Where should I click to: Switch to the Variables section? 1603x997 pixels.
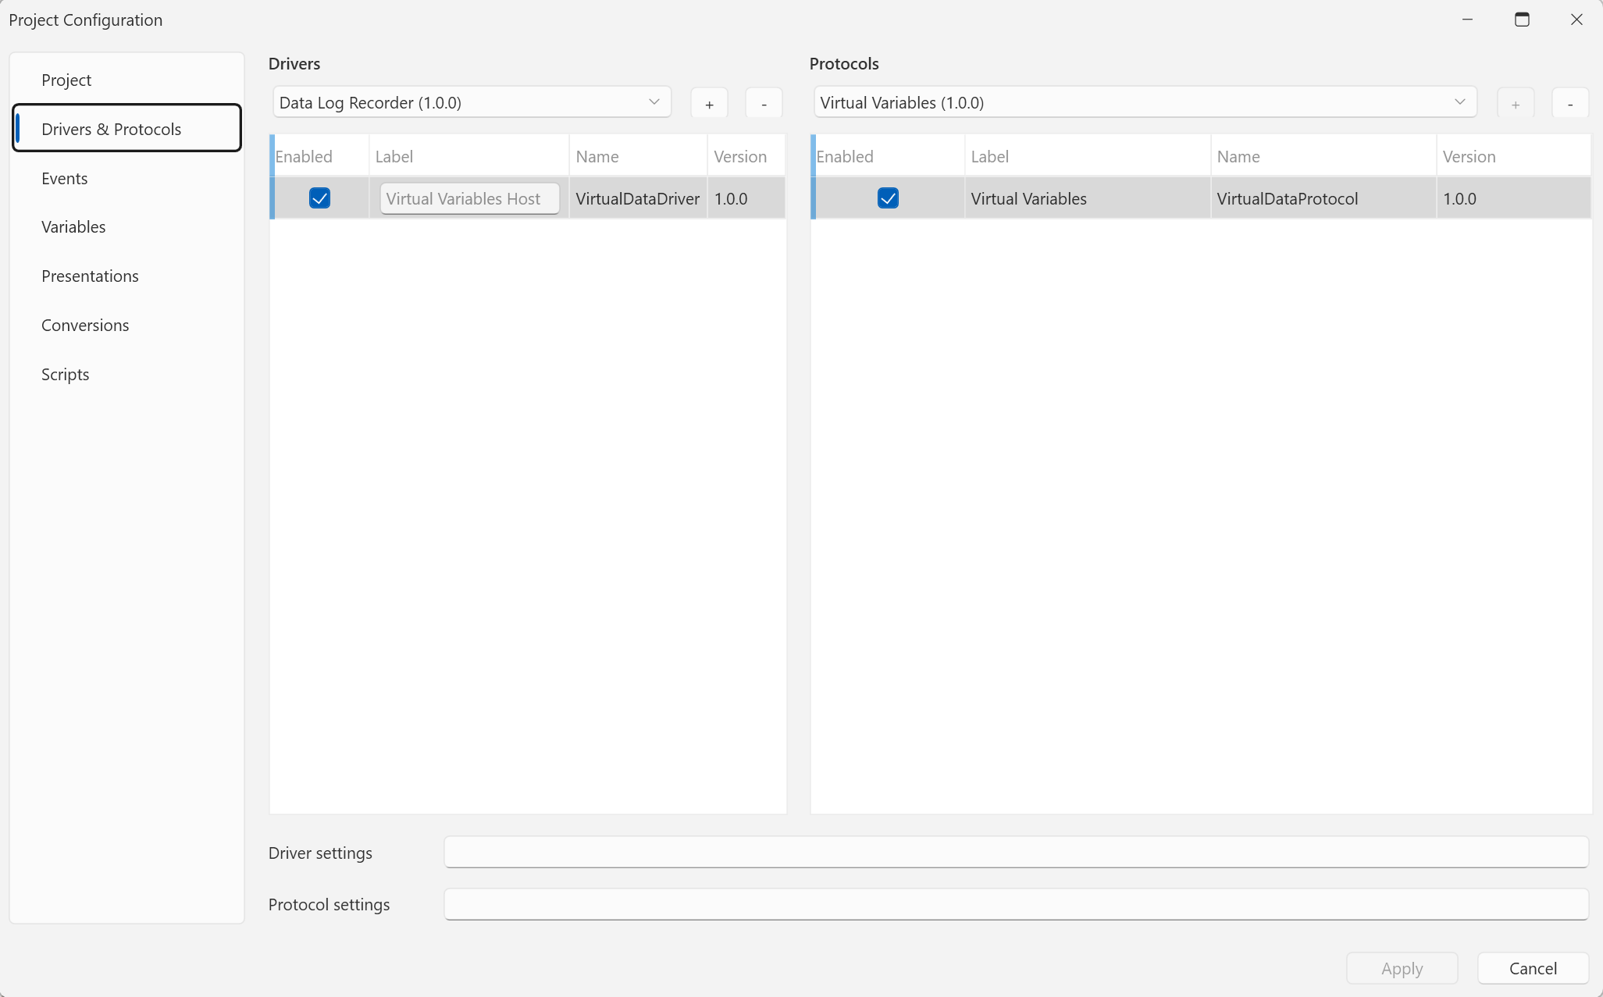(x=127, y=226)
